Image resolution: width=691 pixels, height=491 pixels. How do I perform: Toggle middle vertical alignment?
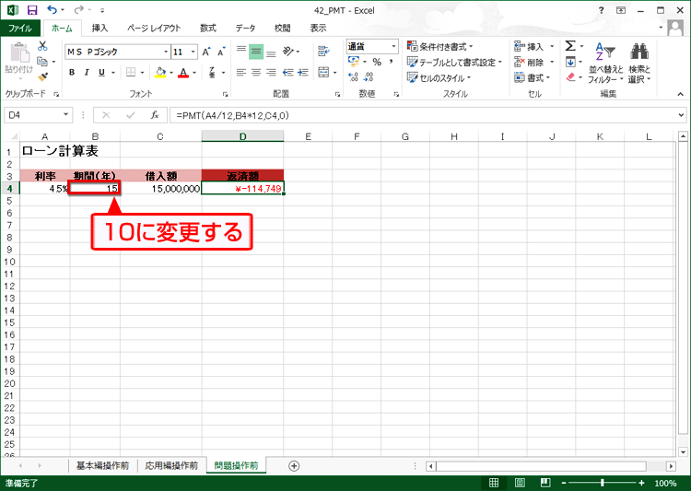pos(256,52)
